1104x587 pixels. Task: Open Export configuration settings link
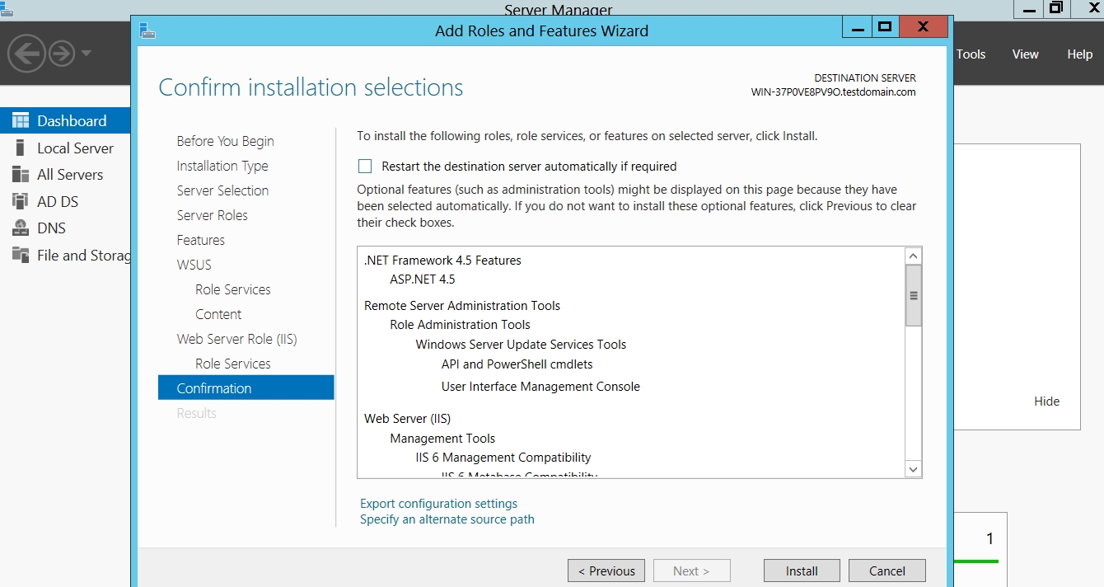pos(438,504)
